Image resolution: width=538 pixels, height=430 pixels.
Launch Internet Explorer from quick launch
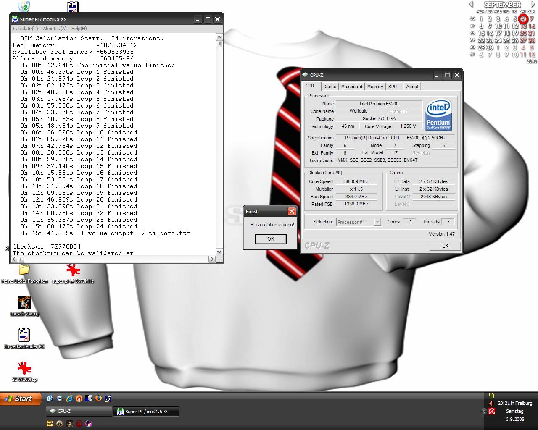tap(69, 398)
